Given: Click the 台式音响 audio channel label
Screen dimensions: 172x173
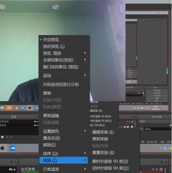Looking at the screenshot, I should pyautogui.click(x=28, y=169).
